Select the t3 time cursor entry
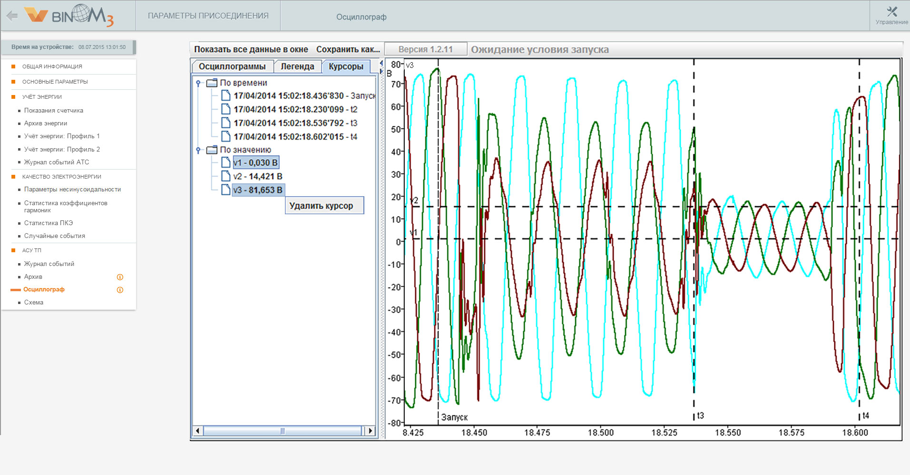Viewport: 910px width, 475px height. [x=295, y=123]
